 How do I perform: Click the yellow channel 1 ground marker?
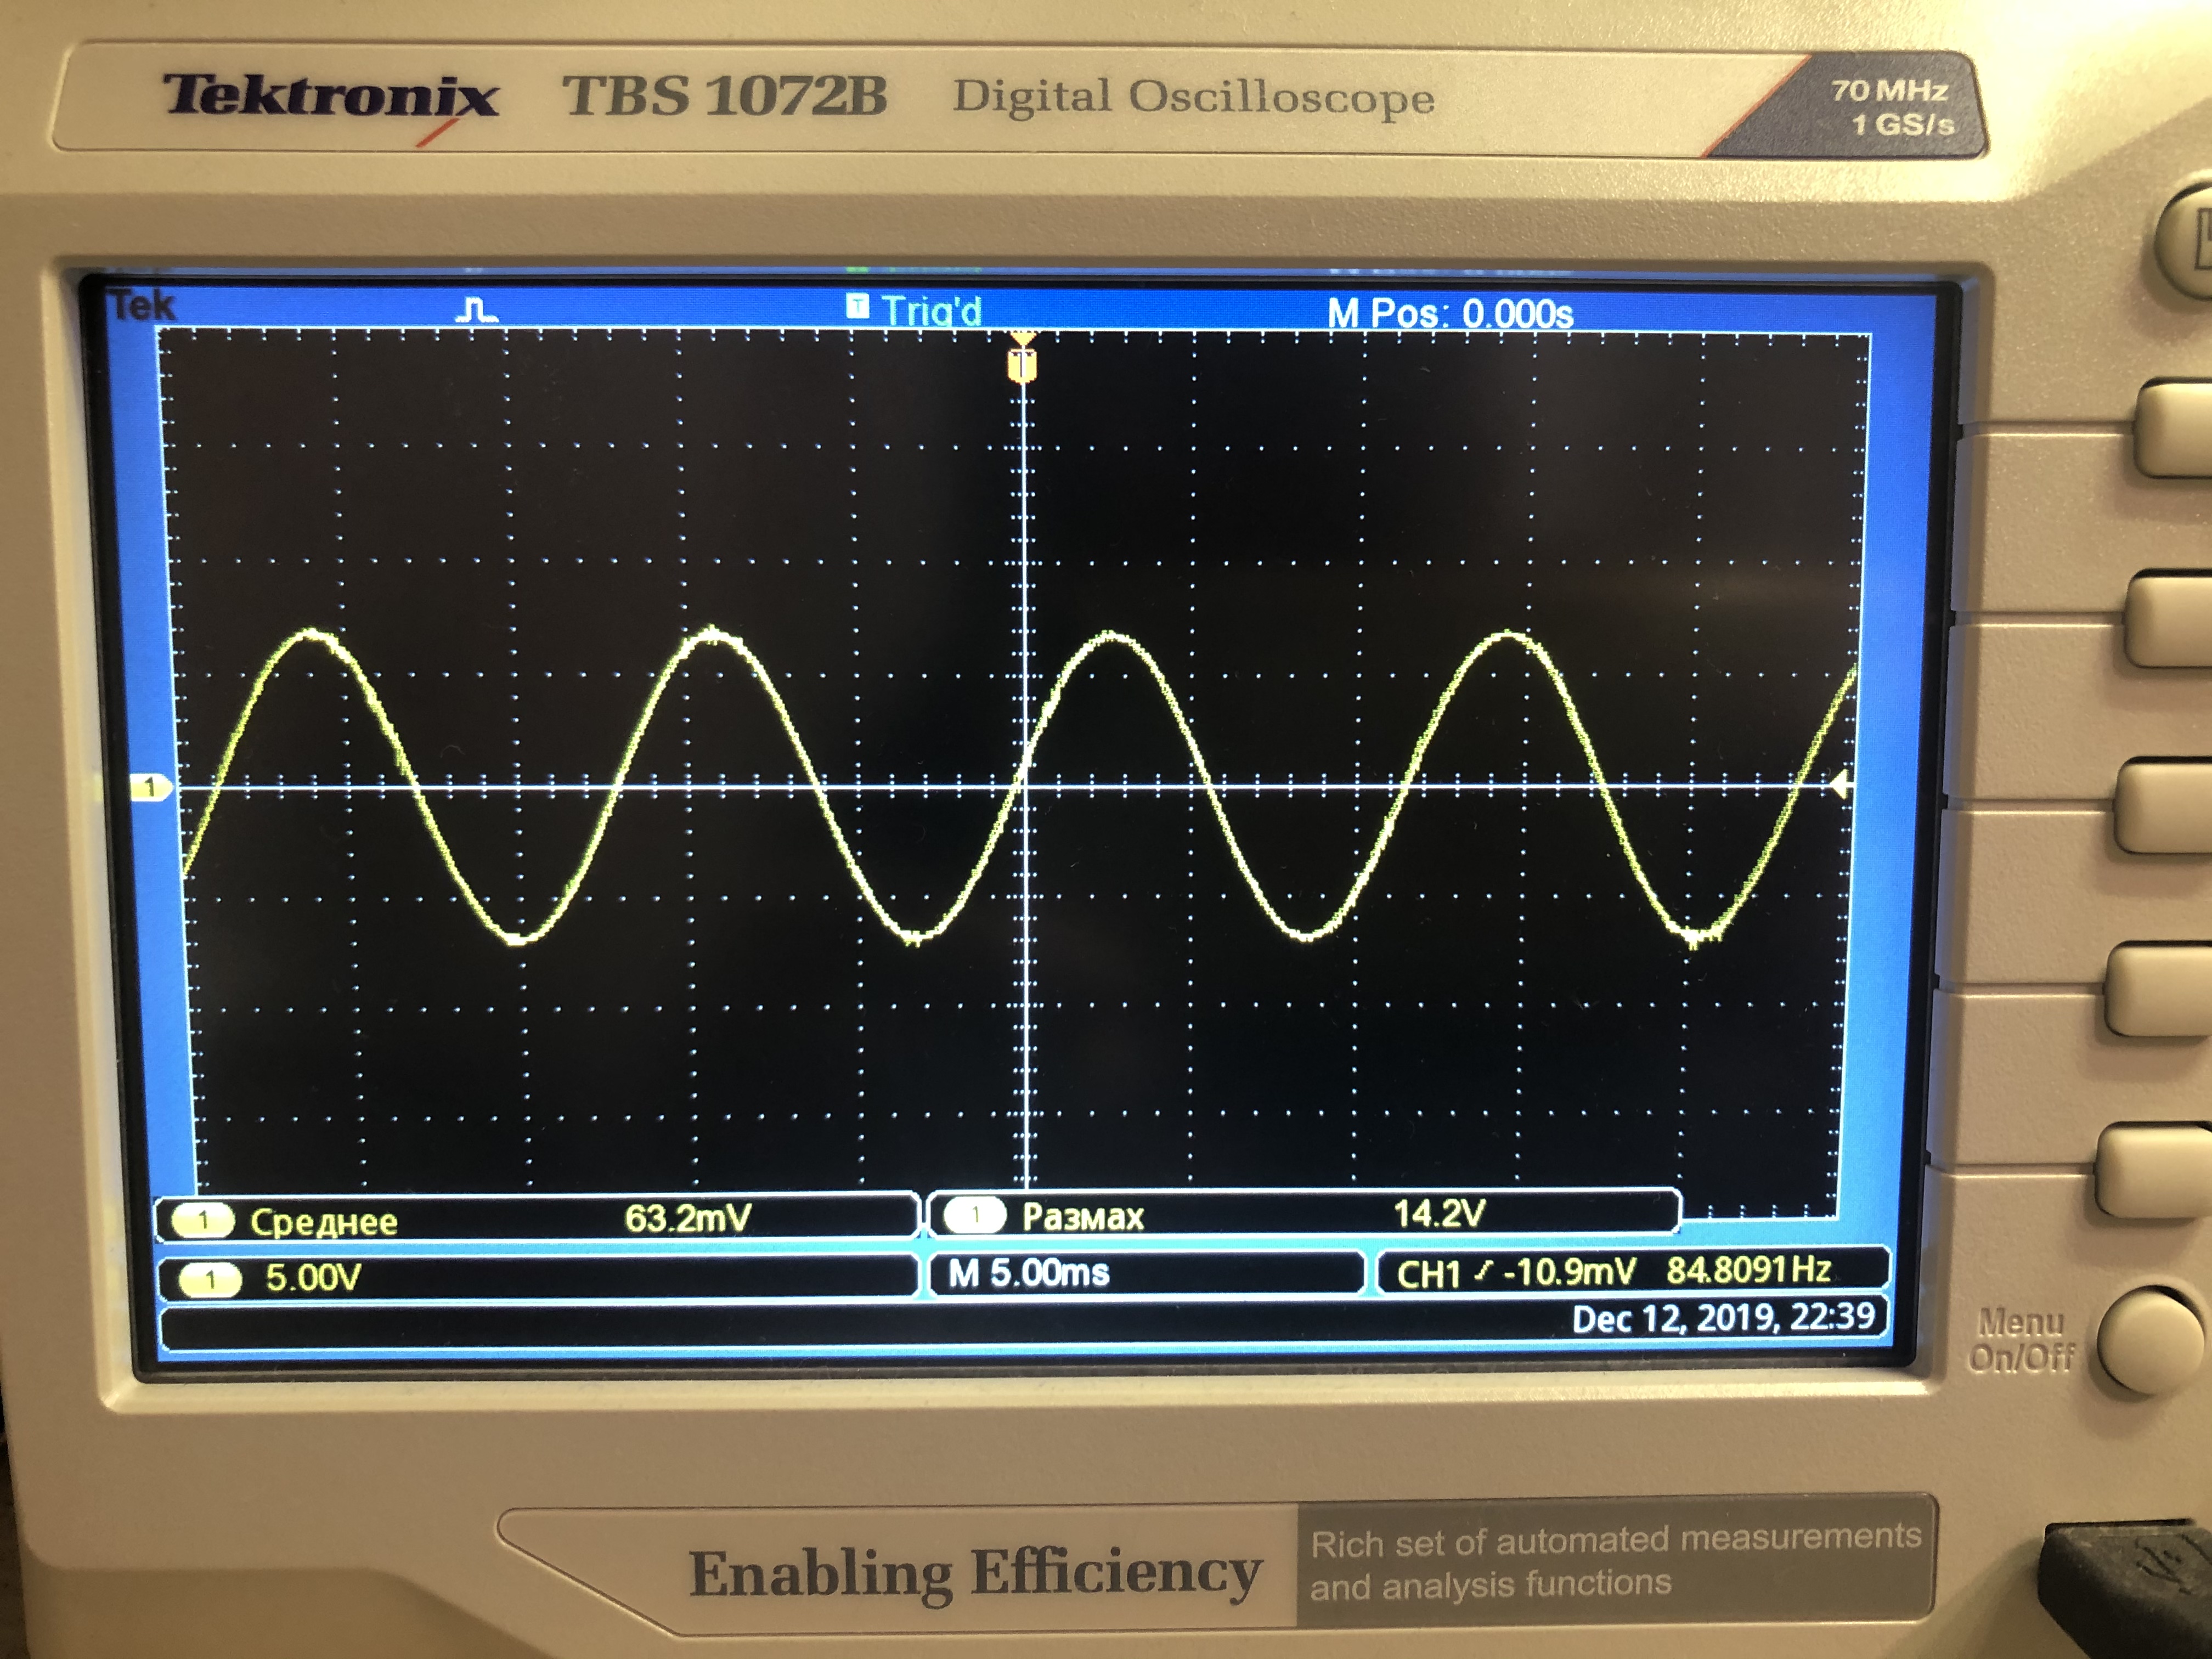pos(150,788)
